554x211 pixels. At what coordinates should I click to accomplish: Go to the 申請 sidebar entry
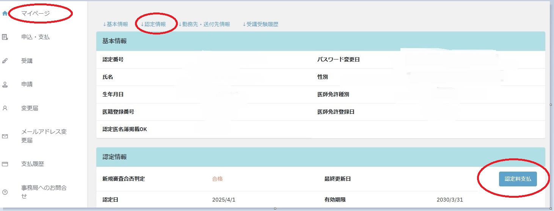(27, 84)
